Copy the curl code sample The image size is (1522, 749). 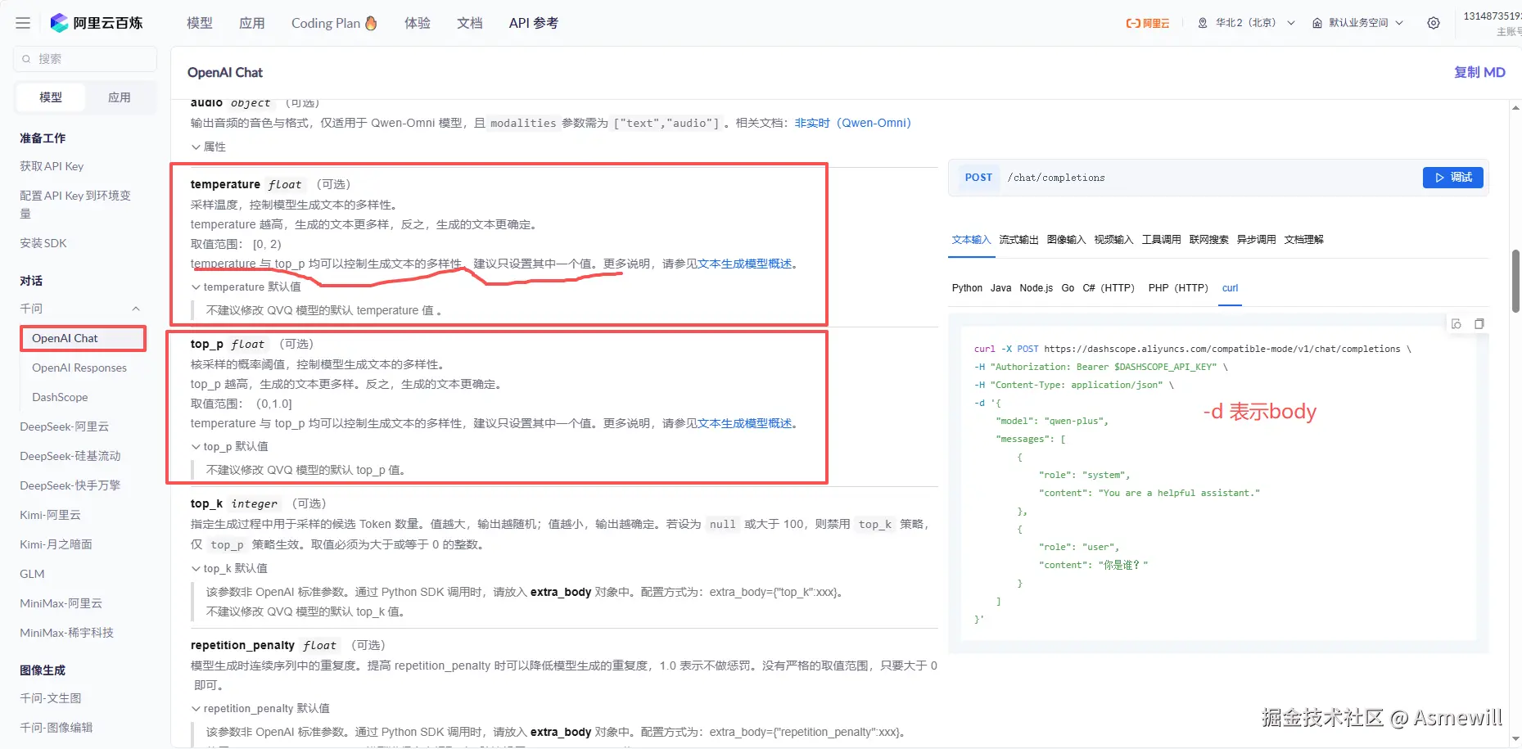click(1479, 324)
